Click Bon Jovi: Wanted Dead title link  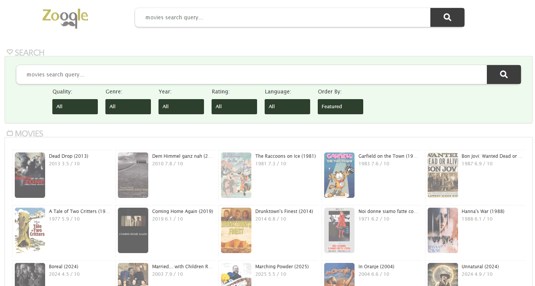point(492,156)
